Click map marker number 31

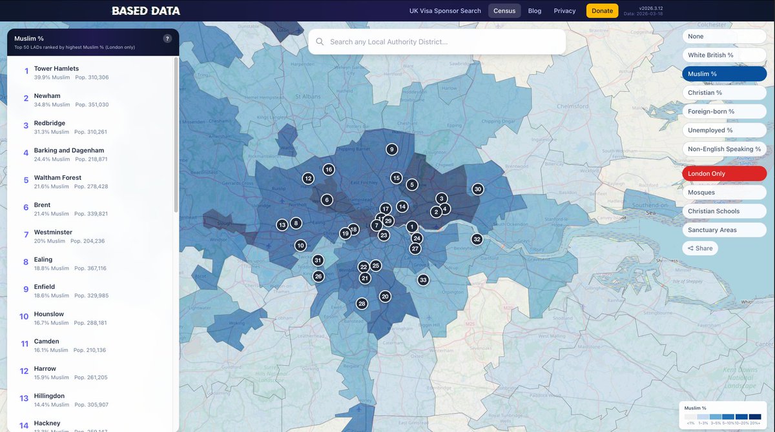318,260
